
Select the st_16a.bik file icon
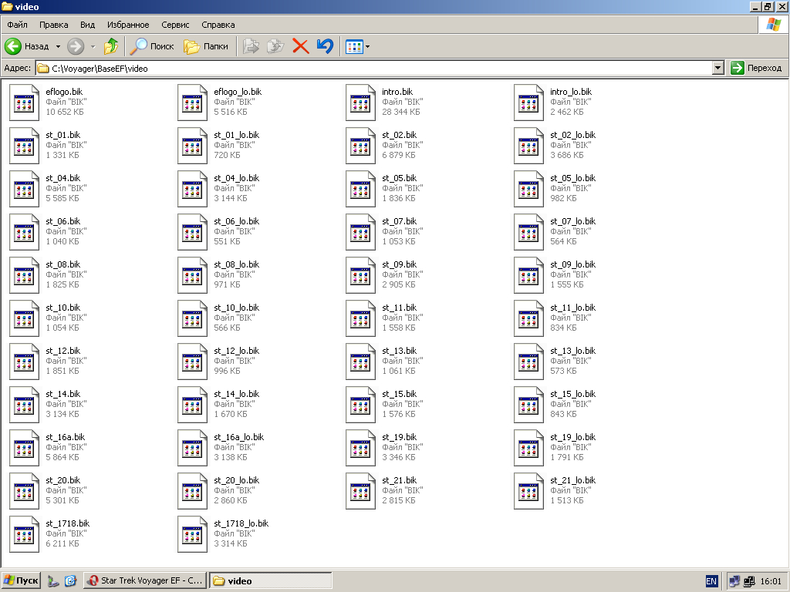pos(24,449)
